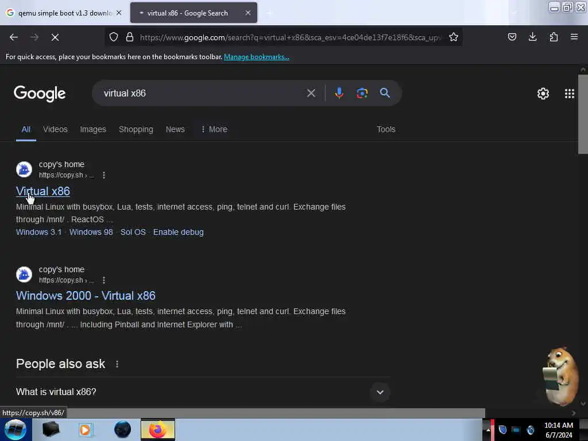This screenshot has height=441, width=588.
Task: Click 'People also ask' heading
Action: point(60,364)
